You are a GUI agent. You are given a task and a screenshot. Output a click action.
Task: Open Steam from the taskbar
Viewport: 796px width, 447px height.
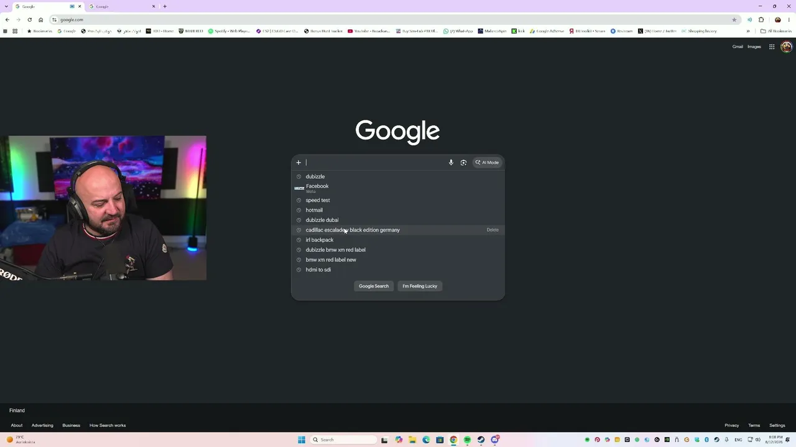point(481,440)
